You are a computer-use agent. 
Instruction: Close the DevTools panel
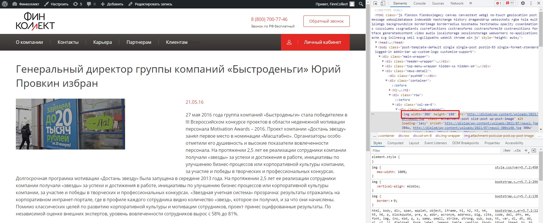coord(538,3)
